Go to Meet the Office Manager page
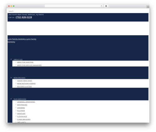Image resolution: width=156 pixels, height=132 pixels. pyautogui.click(x=29, y=65)
